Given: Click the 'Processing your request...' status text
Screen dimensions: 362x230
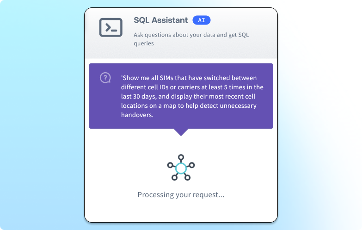Looking at the screenshot, I should [x=181, y=195].
